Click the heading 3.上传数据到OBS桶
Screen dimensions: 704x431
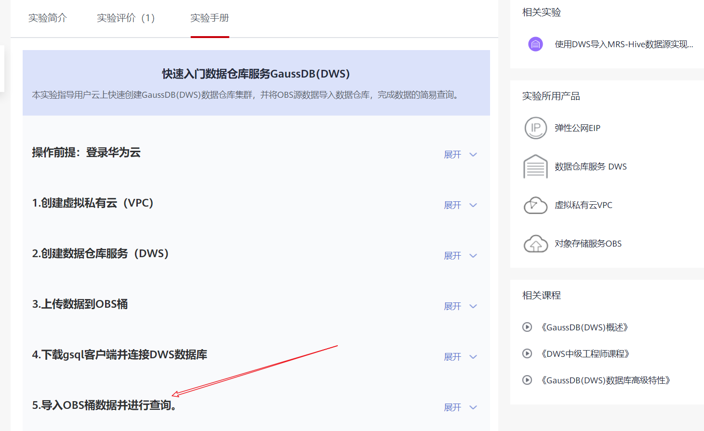tap(80, 304)
